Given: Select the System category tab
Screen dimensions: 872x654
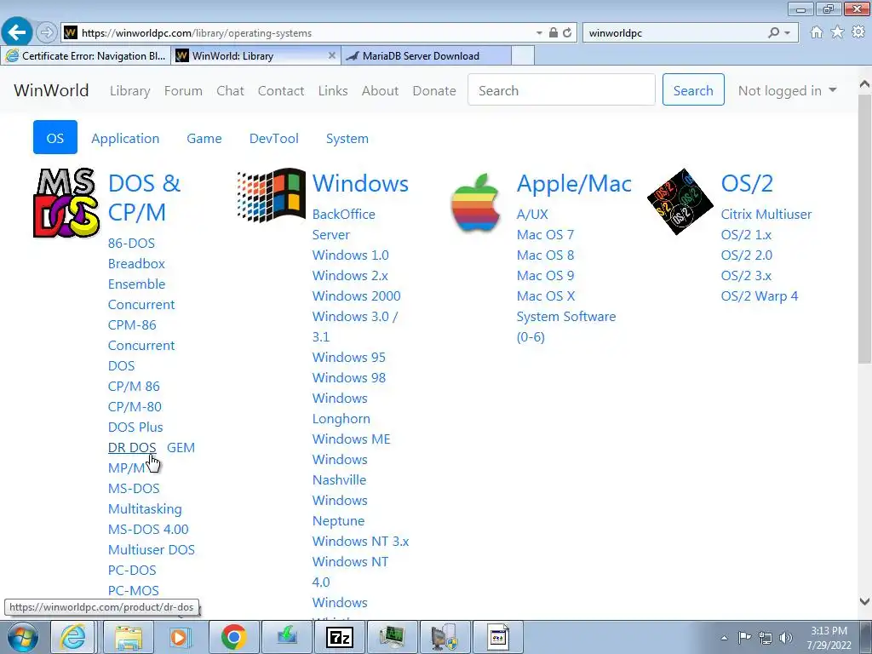Looking at the screenshot, I should click(x=347, y=139).
